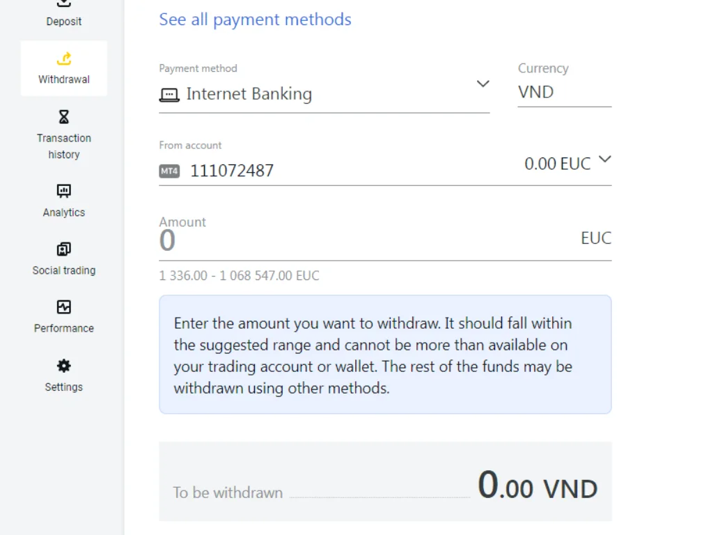Click the MT4 account badge
The height and width of the screenshot is (535, 713).
coord(169,171)
